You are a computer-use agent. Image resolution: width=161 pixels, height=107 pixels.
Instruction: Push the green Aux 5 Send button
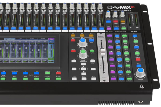127,59
